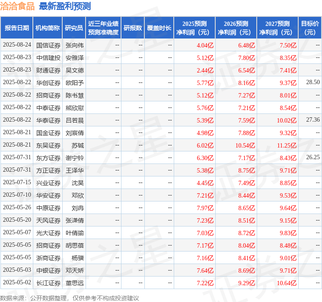Viewport: 322px width, 302px height.
Task: Sort by the 报告日期 column header
Action: point(16,28)
